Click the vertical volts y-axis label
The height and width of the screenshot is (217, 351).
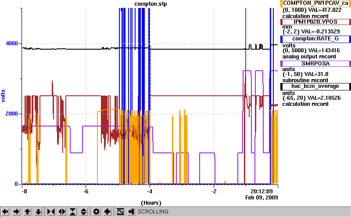click(x=3, y=96)
